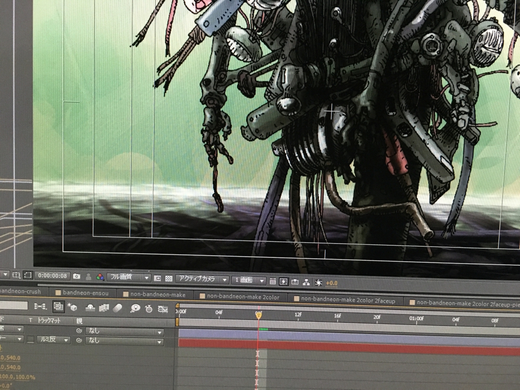Click the +0.0 exposure value

pyautogui.click(x=331, y=283)
